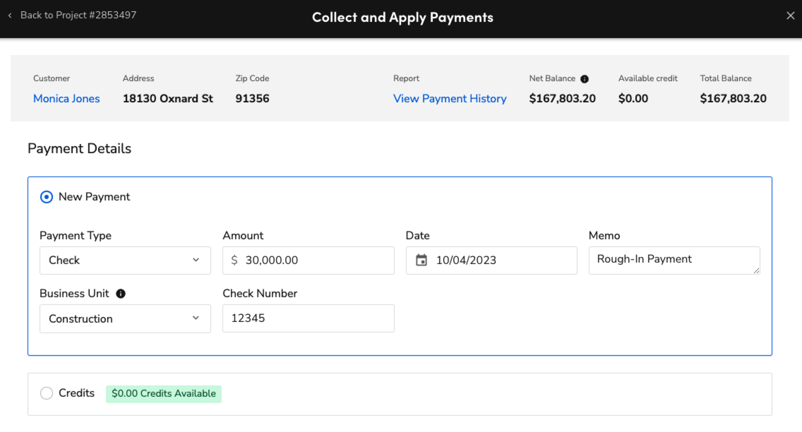The height and width of the screenshot is (432, 802).
Task: Click the Net Balance label text
Action: [552, 78]
